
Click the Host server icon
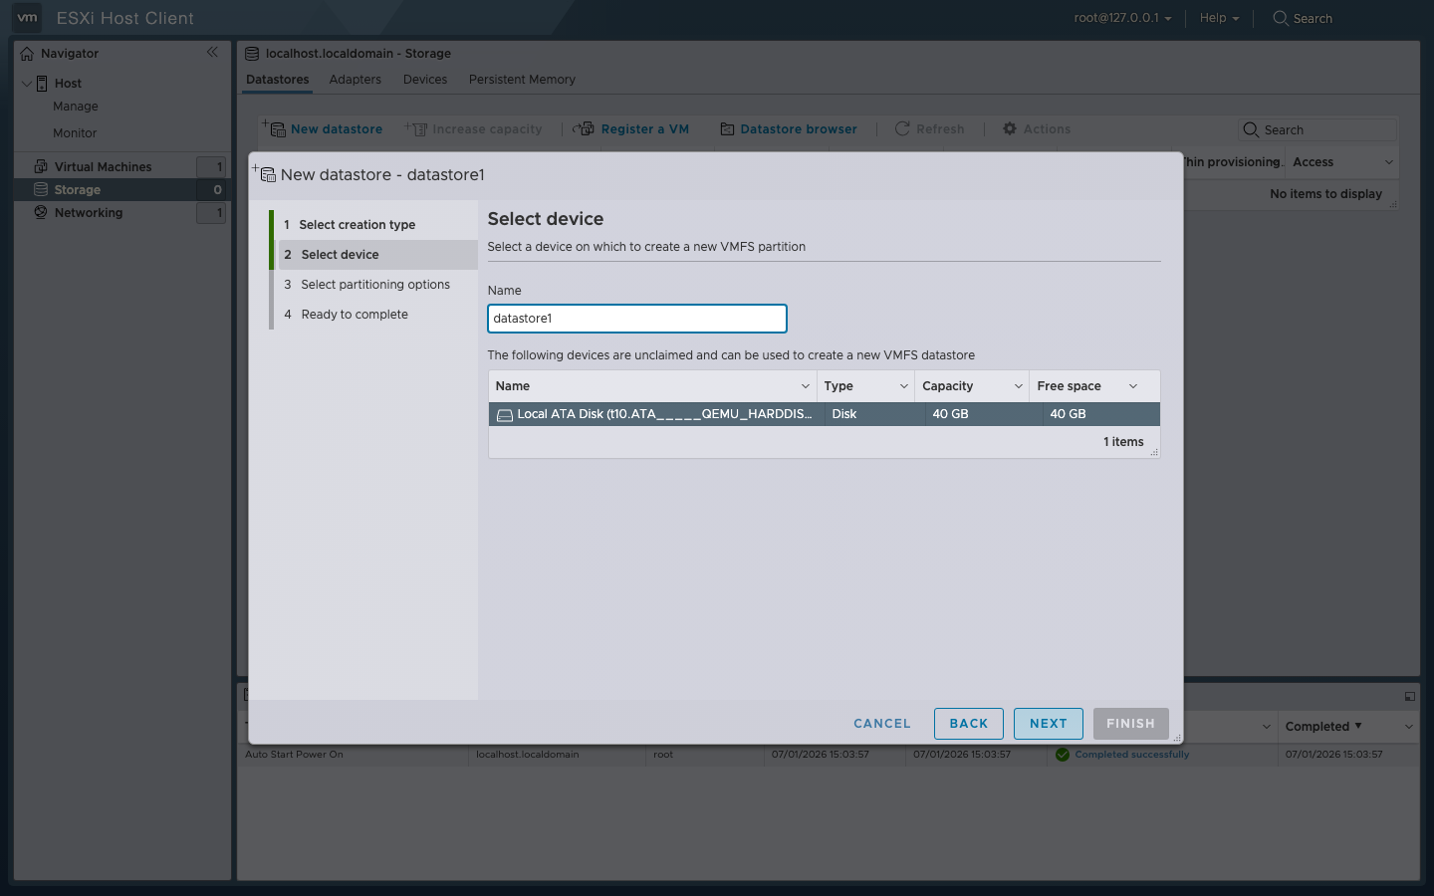coord(42,84)
